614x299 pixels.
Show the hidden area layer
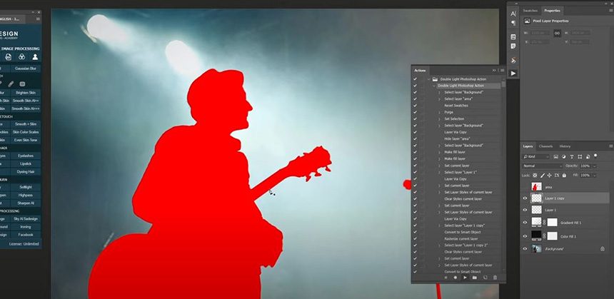coord(525,187)
